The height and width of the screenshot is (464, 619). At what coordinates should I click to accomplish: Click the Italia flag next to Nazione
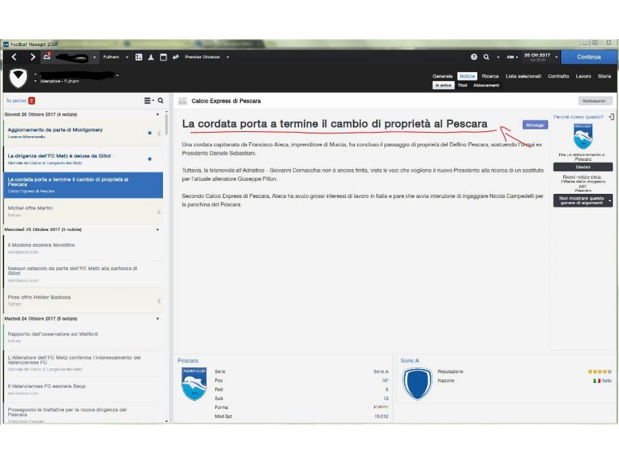click(x=597, y=381)
